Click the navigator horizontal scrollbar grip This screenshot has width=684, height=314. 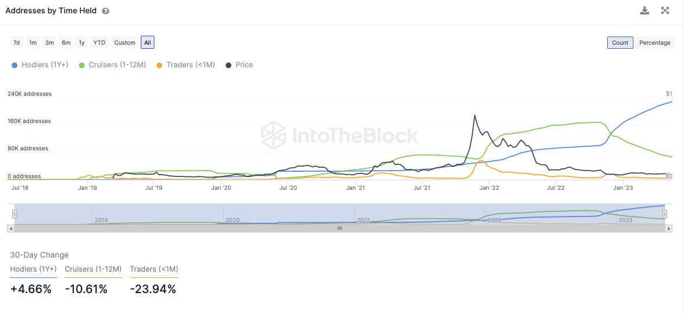tap(340, 228)
